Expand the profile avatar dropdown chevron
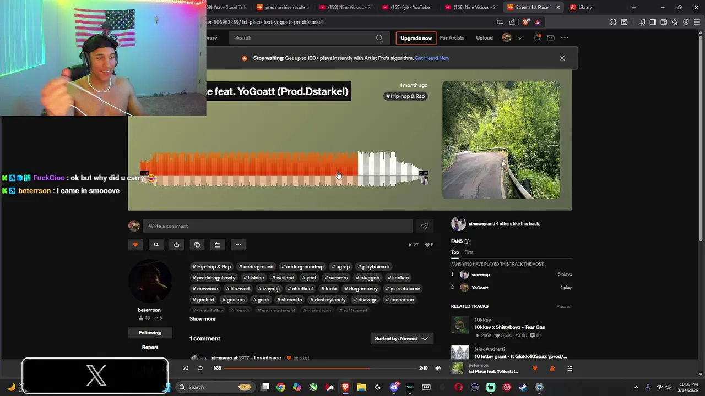Viewport: 705px width, 396px height. [519, 38]
